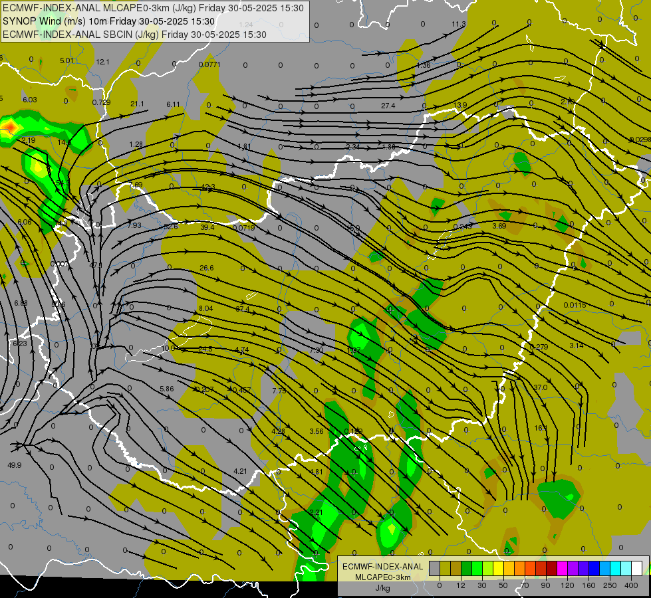Click the map value 24.5
The image size is (651, 598).
(x=205, y=349)
